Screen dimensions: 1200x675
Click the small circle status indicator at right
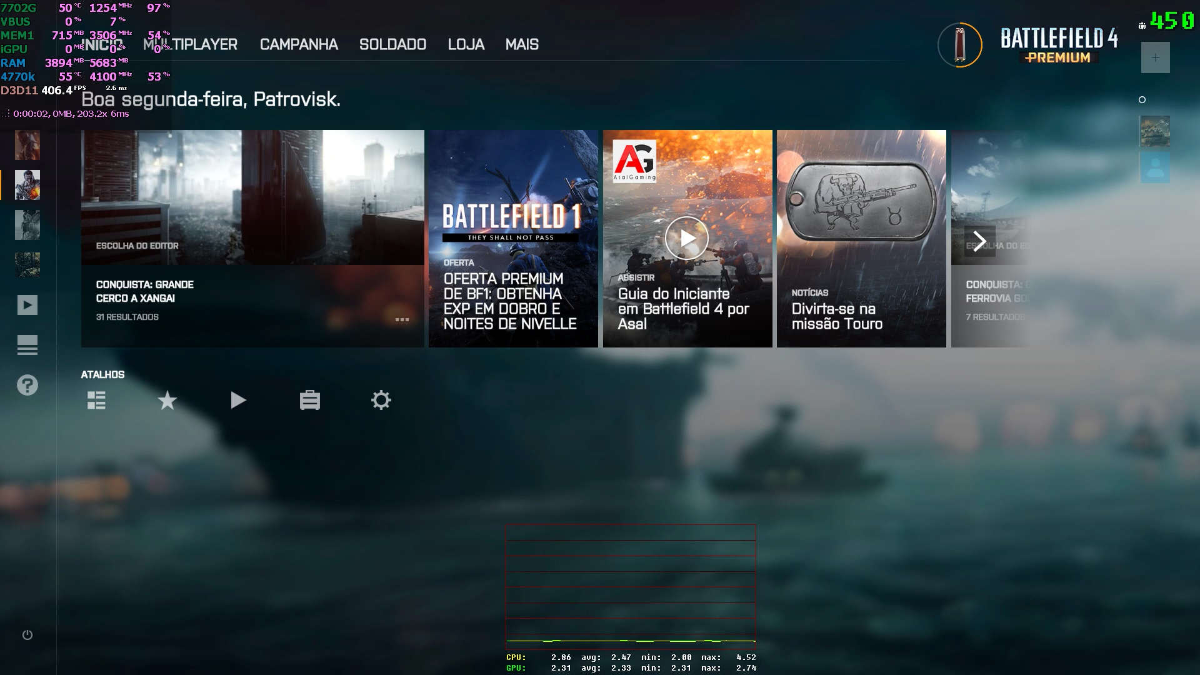[1142, 99]
